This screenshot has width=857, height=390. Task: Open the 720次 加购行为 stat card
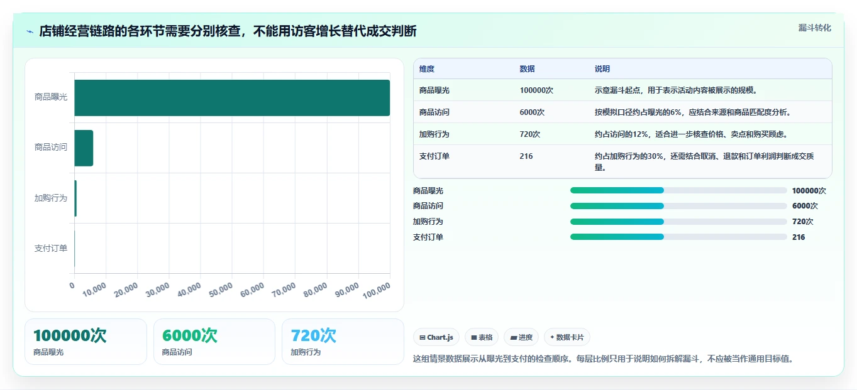click(x=343, y=342)
